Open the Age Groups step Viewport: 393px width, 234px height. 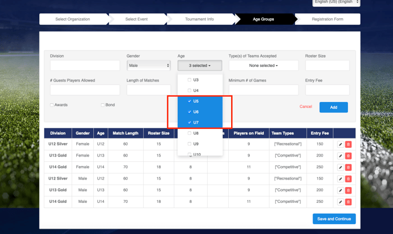click(263, 19)
